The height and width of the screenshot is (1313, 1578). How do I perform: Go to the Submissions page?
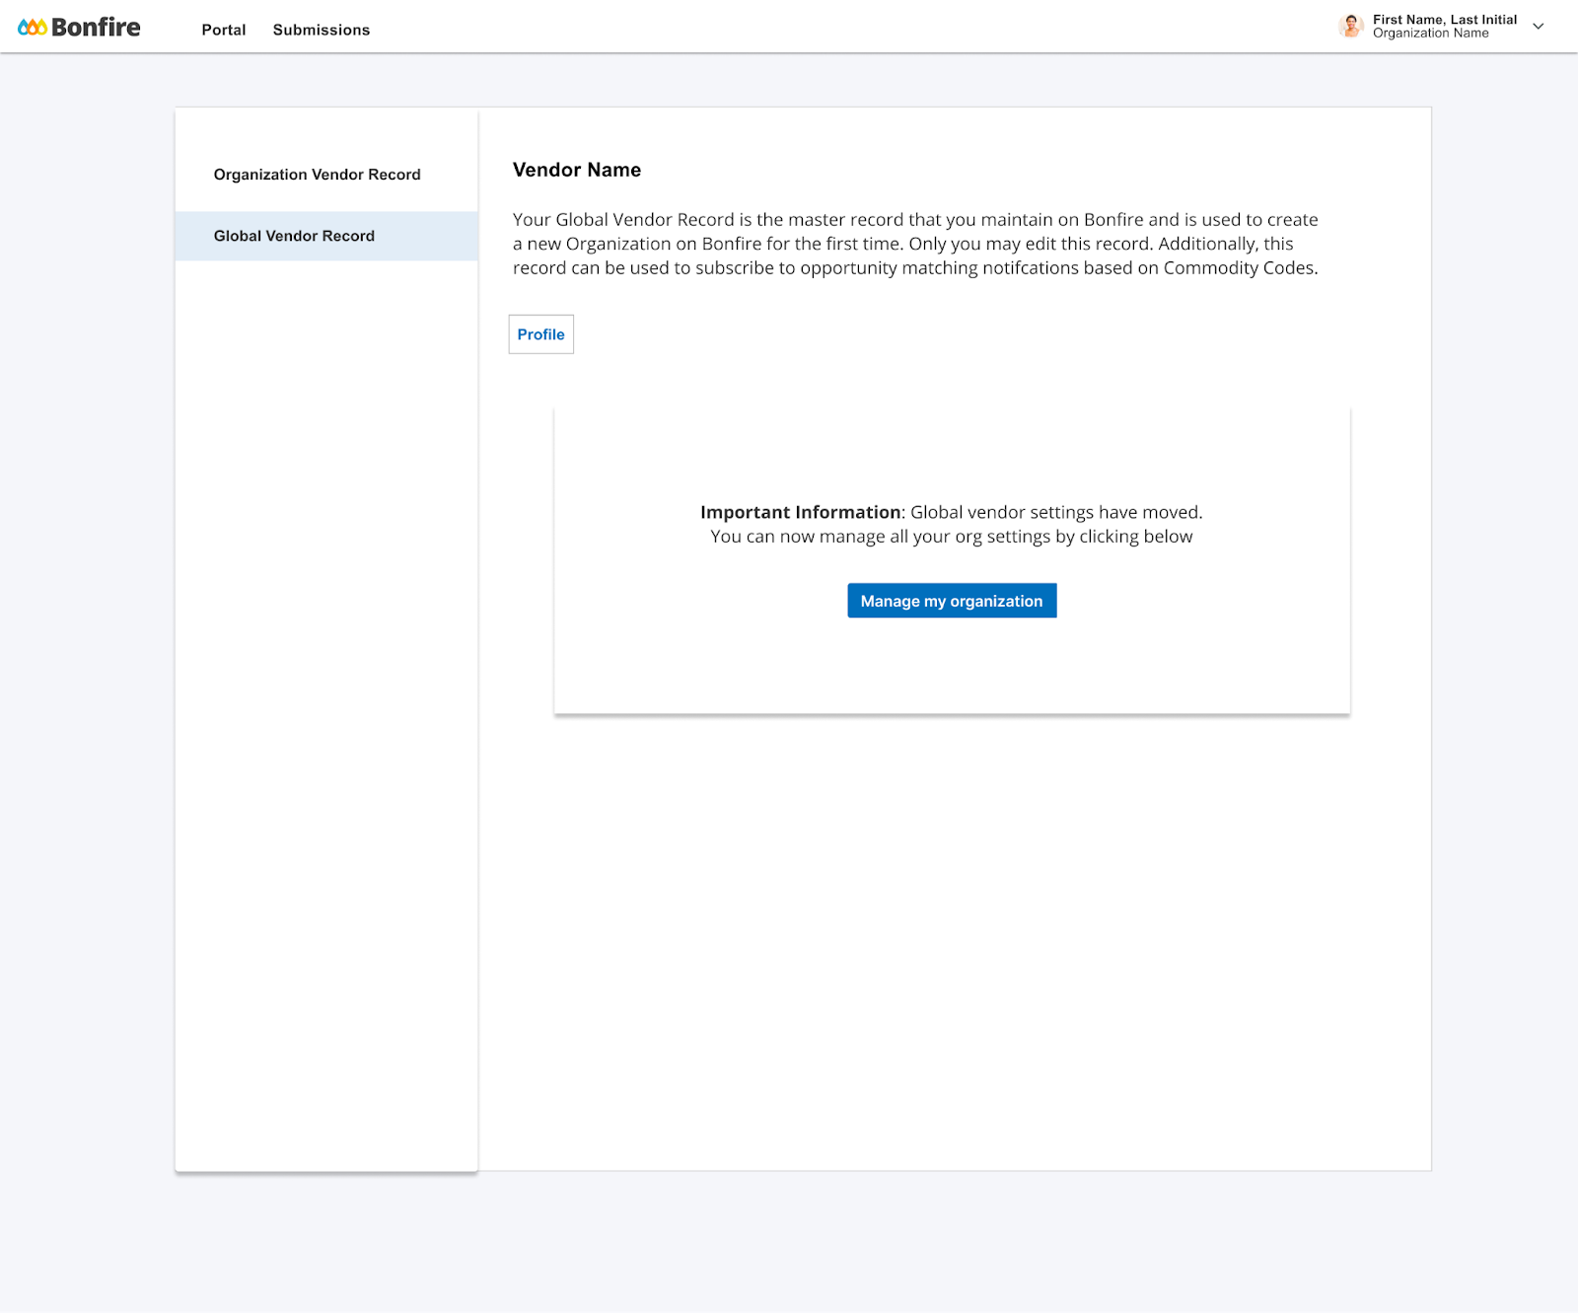point(322,30)
